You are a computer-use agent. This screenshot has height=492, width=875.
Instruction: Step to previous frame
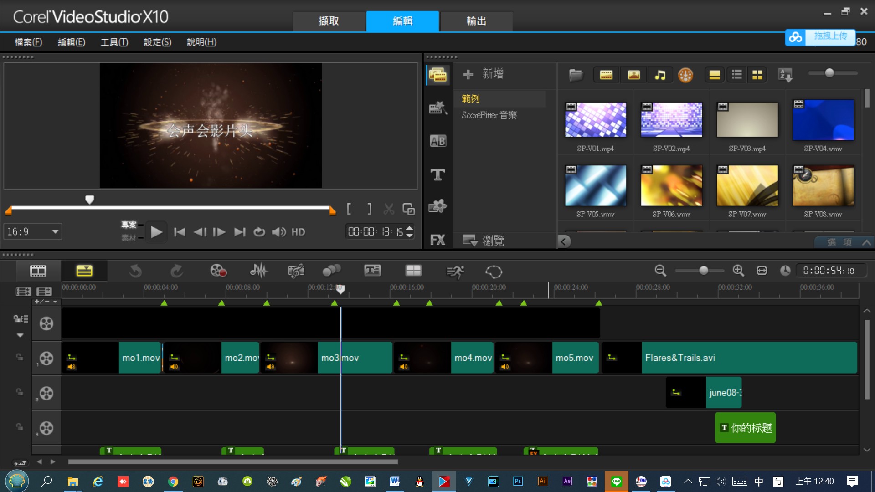coord(200,232)
